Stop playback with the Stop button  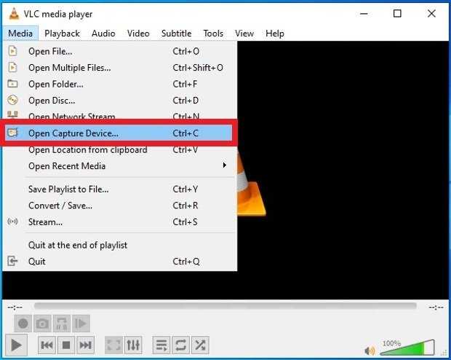(x=66, y=345)
